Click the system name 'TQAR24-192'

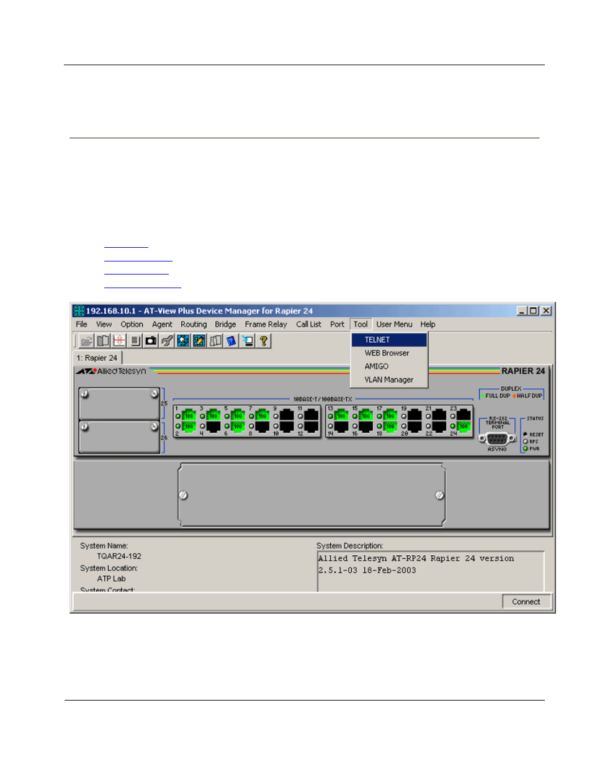(x=119, y=556)
